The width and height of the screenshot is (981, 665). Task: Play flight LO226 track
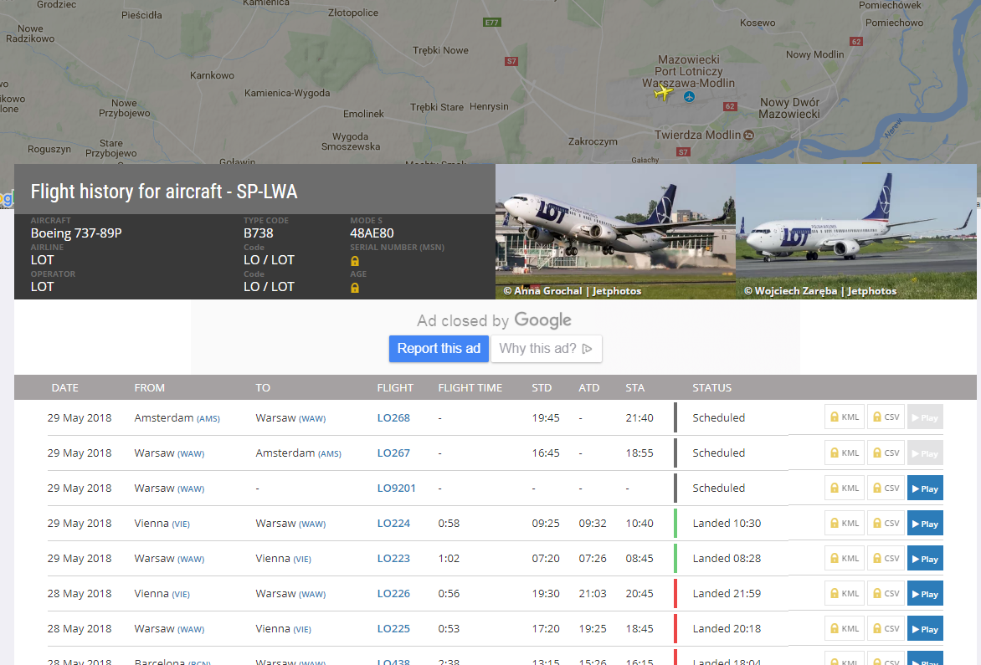point(925,593)
